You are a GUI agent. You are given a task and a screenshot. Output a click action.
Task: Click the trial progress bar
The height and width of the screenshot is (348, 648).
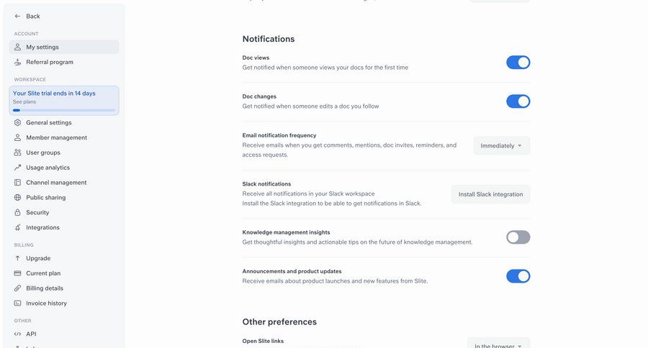coord(64,110)
